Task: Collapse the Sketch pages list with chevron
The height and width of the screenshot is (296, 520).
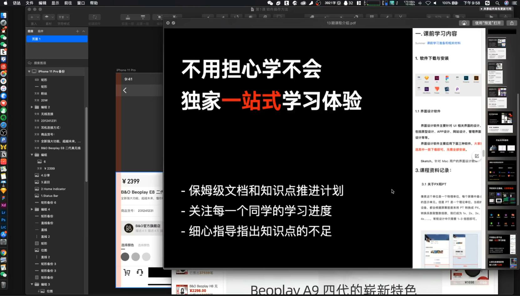Action: coord(84,31)
